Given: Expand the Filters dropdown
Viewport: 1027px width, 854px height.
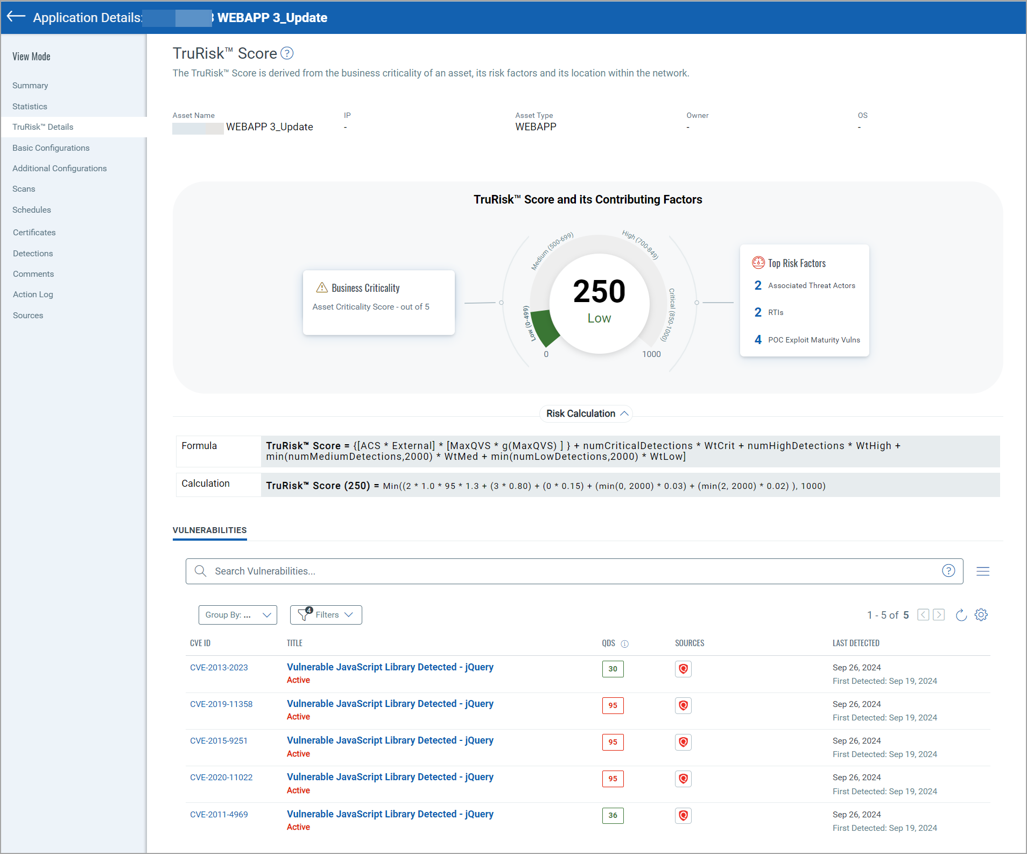Looking at the screenshot, I should (326, 615).
